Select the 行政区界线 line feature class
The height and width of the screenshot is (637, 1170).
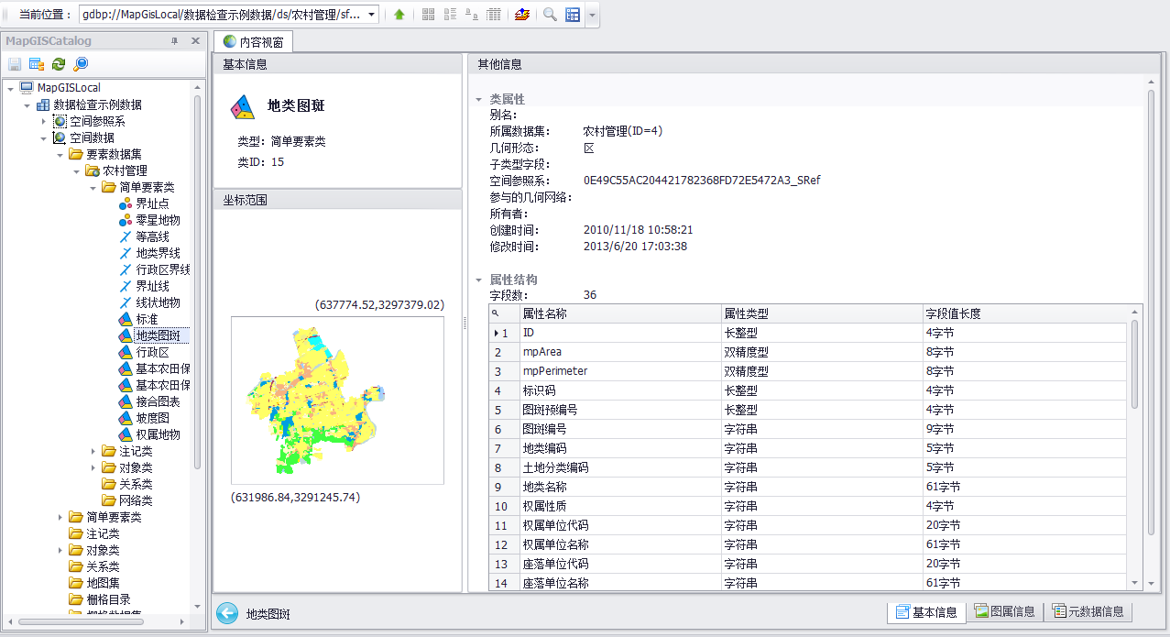(155, 269)
